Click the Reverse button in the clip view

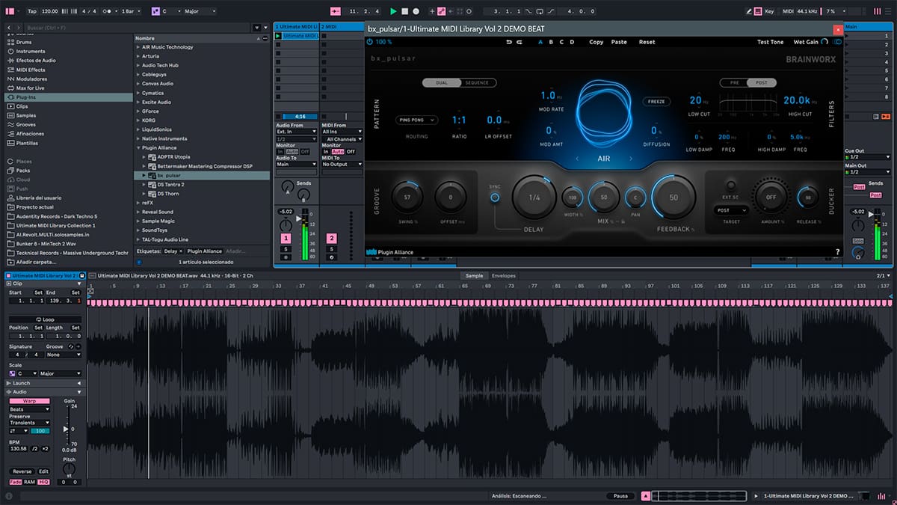tap(22, 471)
